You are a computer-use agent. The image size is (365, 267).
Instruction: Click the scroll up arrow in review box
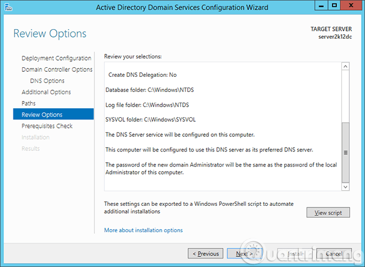tap(345, 67)
